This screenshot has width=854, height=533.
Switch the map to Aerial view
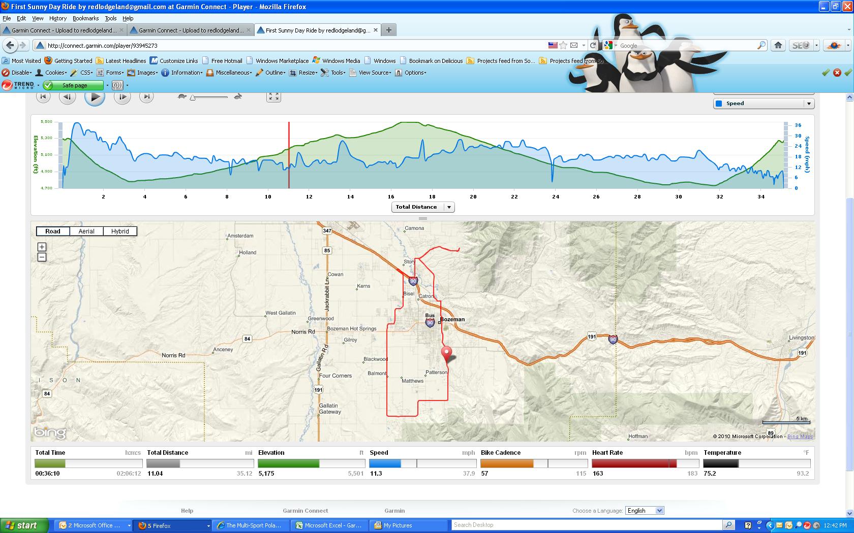(86, 231)
